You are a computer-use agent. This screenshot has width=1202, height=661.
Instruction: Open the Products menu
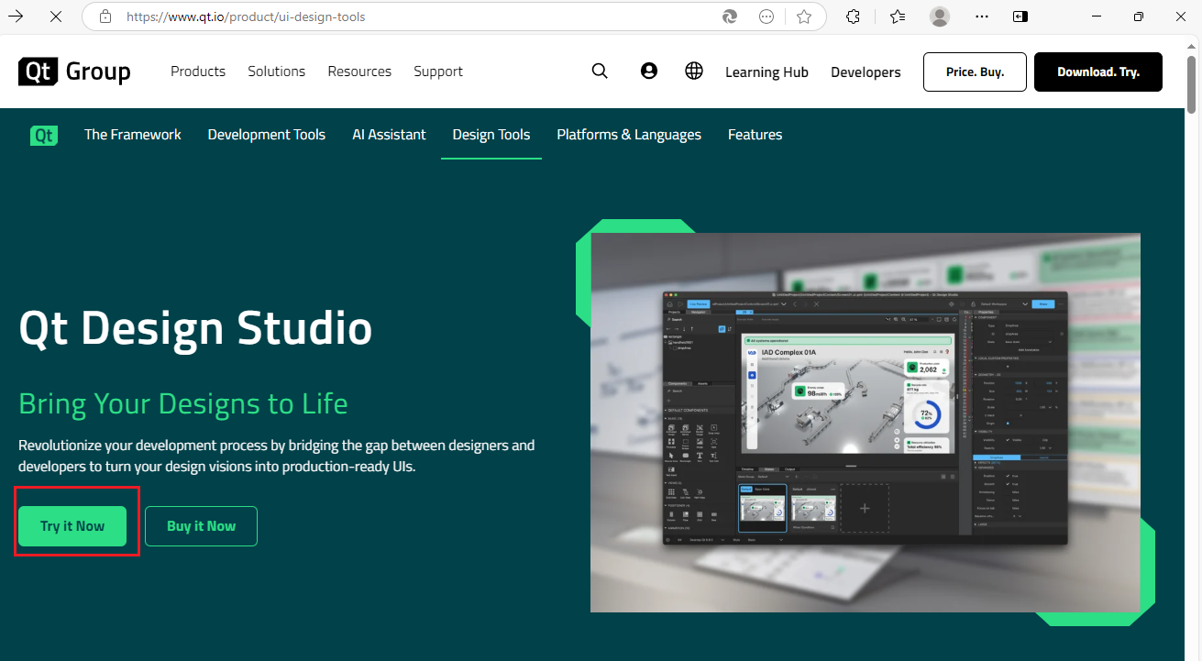coord(198,72)
